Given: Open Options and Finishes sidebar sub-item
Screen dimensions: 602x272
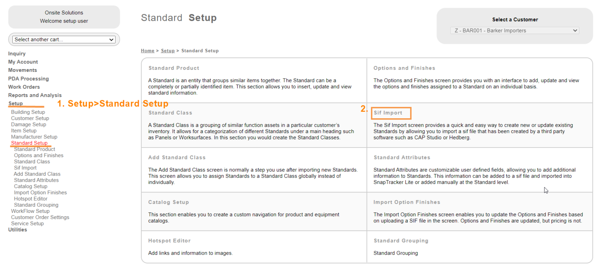Looking at the screenshot, I should (39, 155).
